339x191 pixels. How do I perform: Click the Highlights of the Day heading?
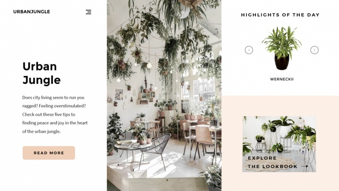pos(280,15)
